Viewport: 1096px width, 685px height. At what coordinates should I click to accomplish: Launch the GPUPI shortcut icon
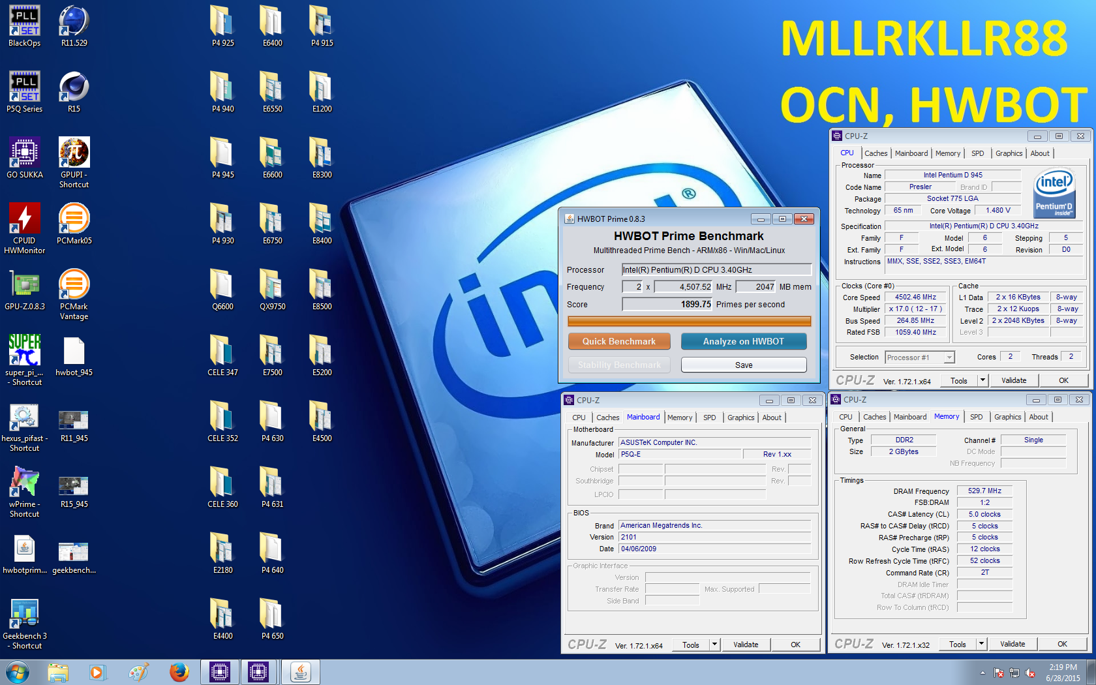point(74,162)
